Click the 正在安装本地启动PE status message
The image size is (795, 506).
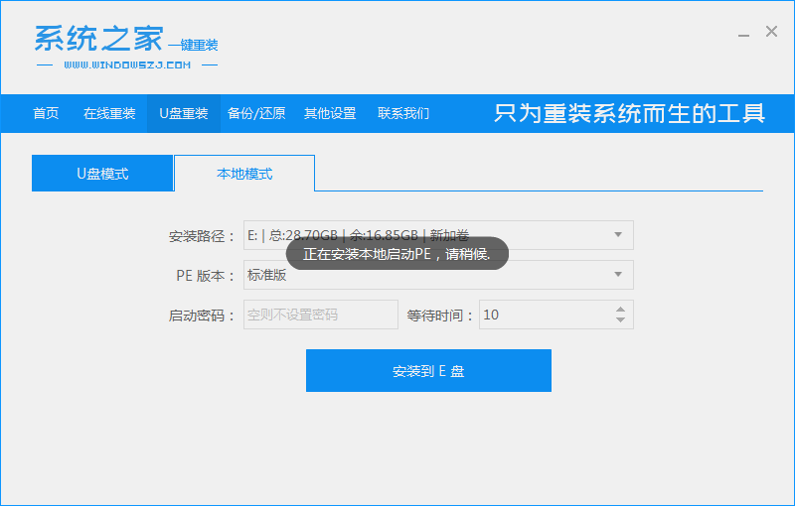(x=397, y=254)
